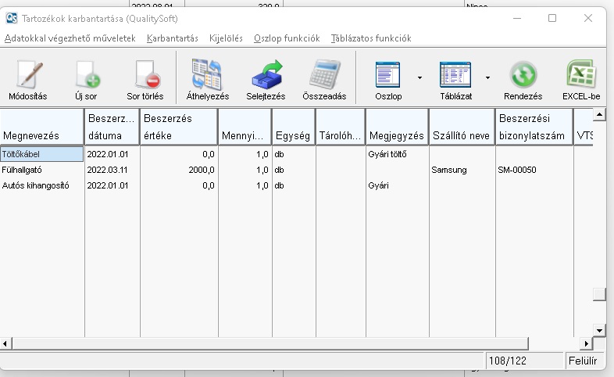Add a new row with Új sor

[x=86, y=77]
